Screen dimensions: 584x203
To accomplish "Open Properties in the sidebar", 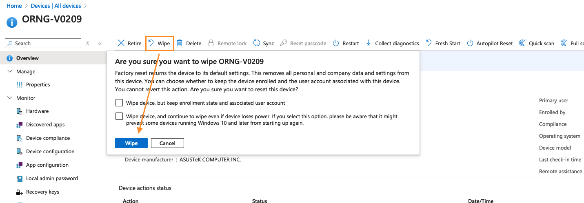I will [38, 84].
